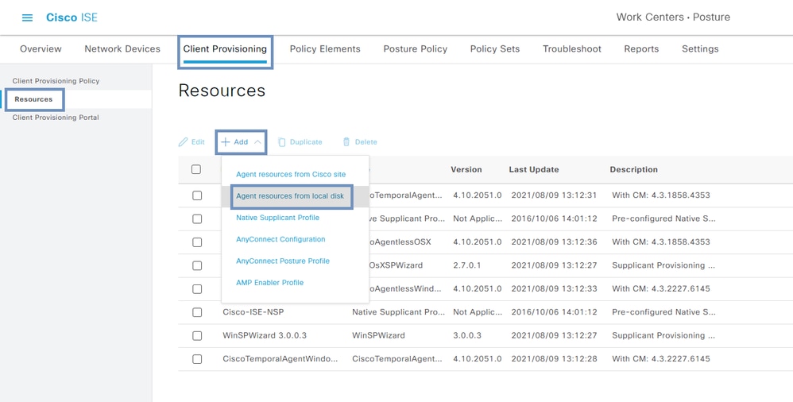Choose Agent resources from local disk
Image resolution: width=793 pixels, height=402 pixels.
(x=290, y=196)
